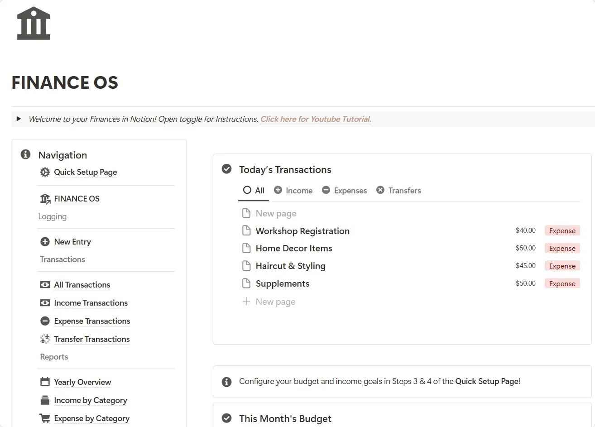Open Income Transactions page link
Viewport: 595px width, 427px height.
[91, 303]
